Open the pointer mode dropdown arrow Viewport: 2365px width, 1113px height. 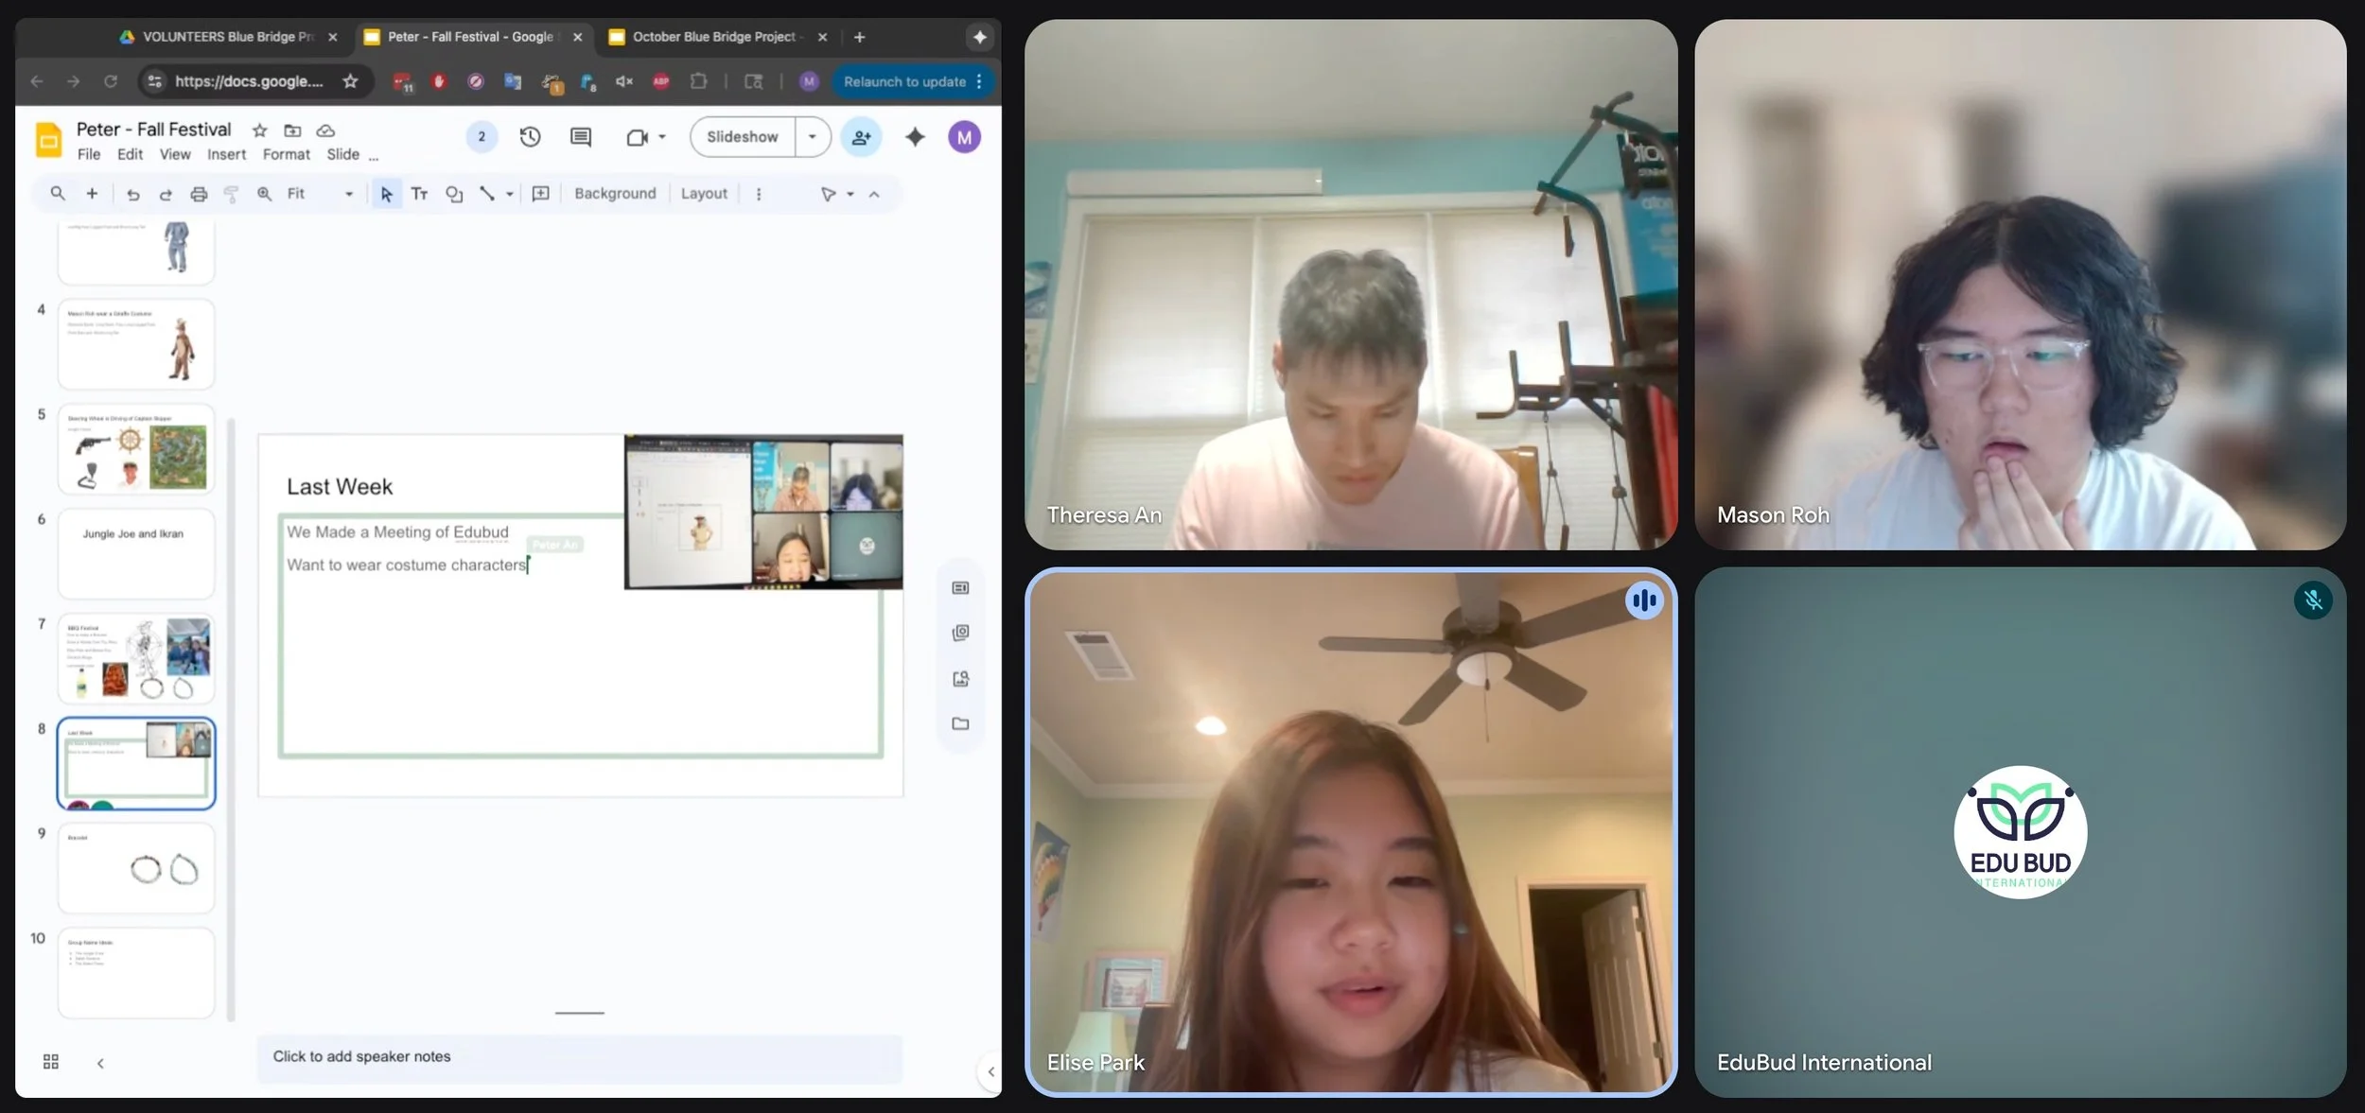click(x=850, y=194)
